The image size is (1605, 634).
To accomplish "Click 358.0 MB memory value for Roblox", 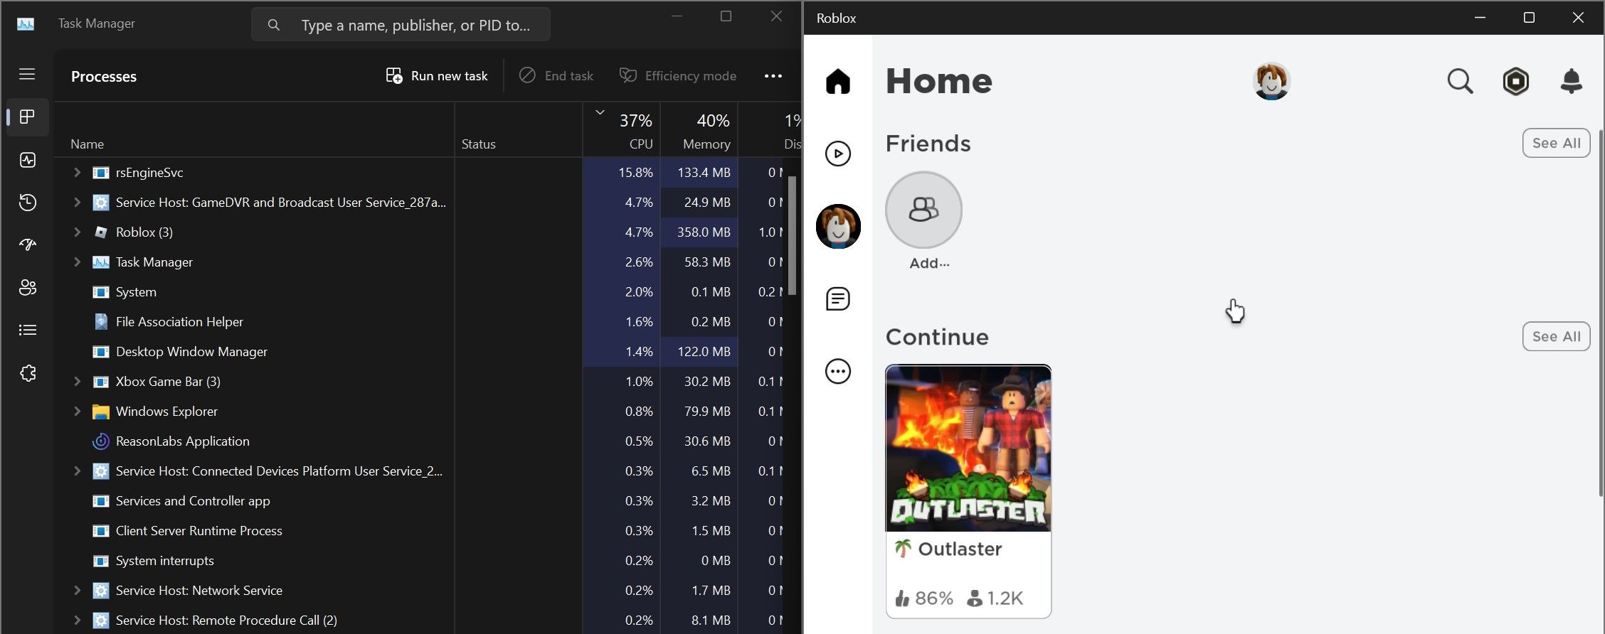I will (704, 232).
